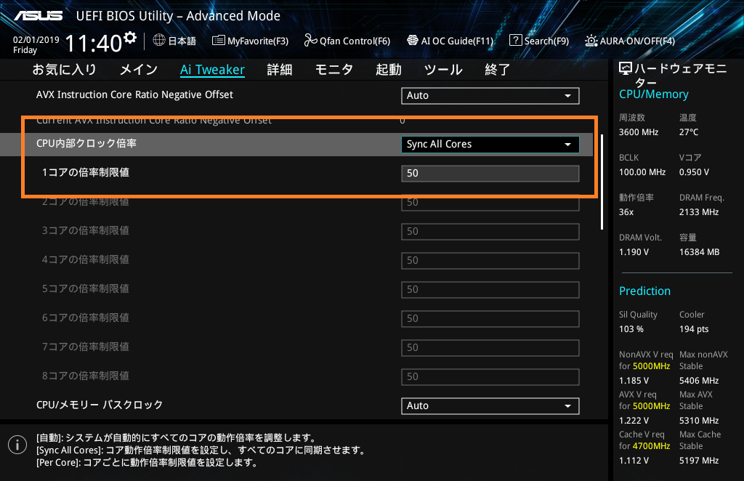The image size is (744, 481).
Task: Toggle AURA ON/OFF(F4) light icon
Action: 591,41
